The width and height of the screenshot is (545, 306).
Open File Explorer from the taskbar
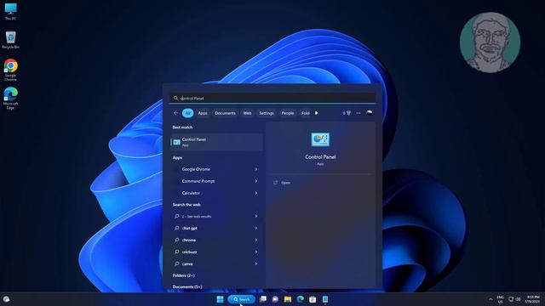288,299
